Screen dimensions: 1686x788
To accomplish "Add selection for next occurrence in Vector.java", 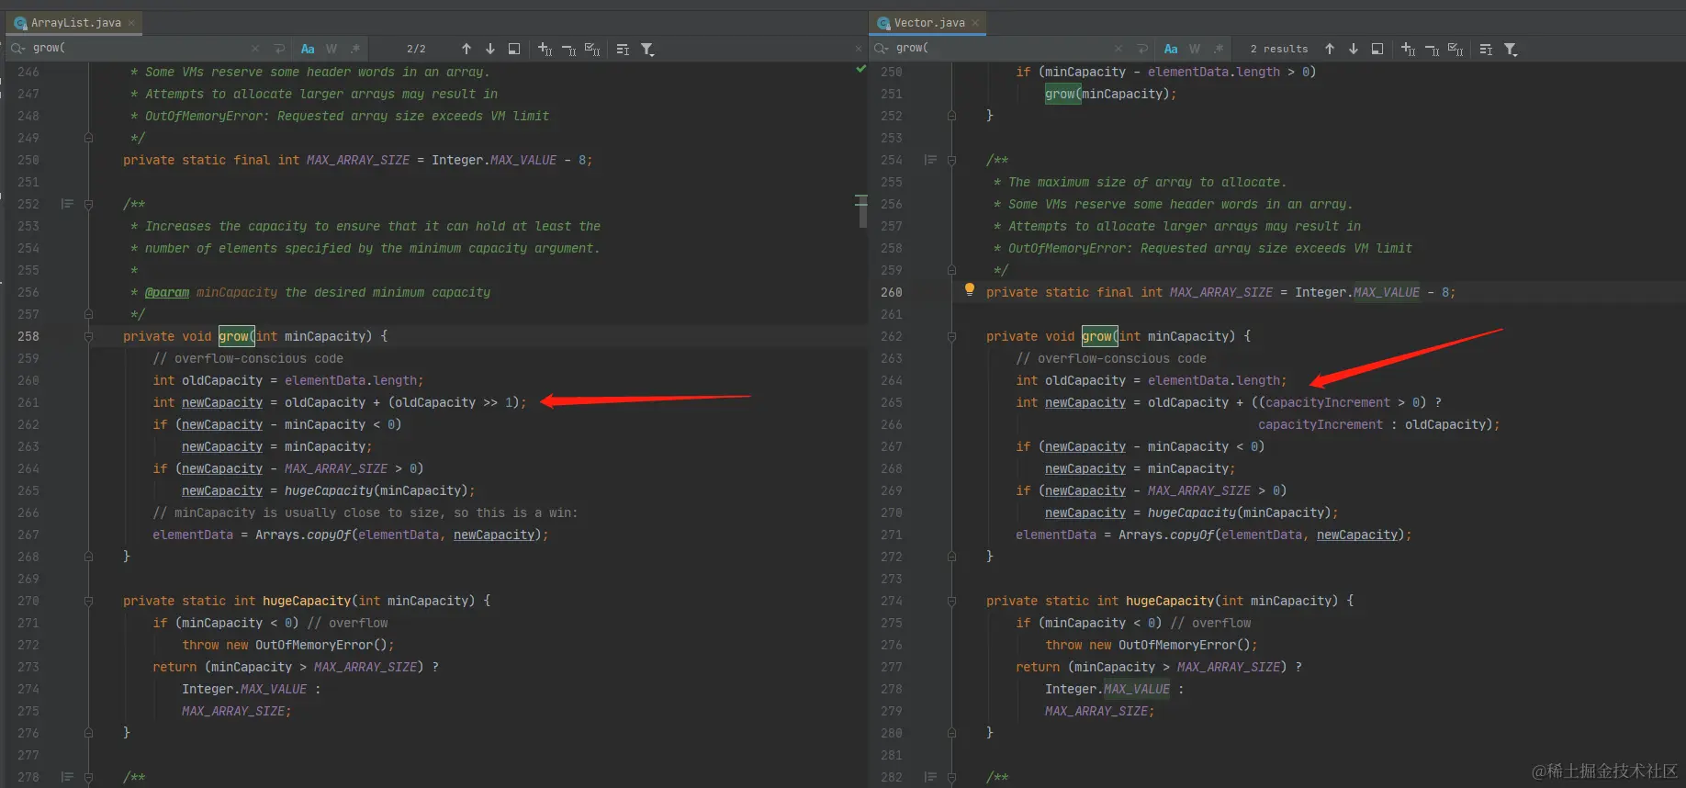I will (1408, 49).
